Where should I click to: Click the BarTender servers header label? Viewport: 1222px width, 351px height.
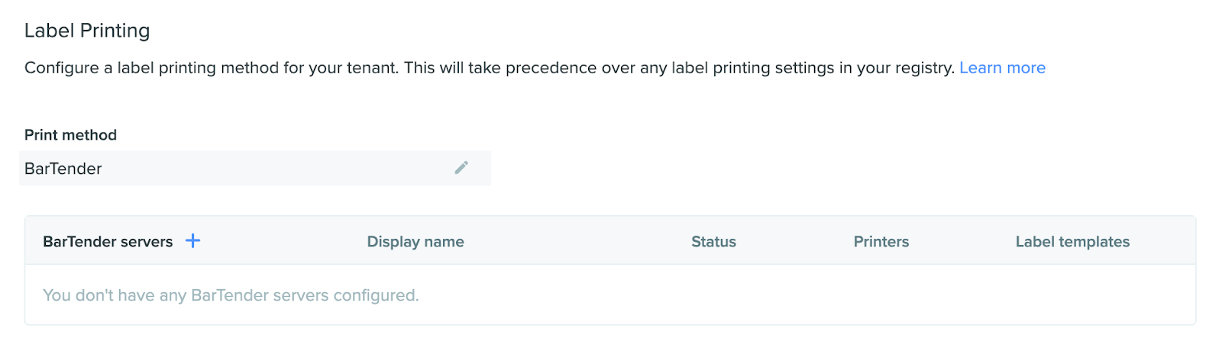pyautogui.click(x=108, y=242)
